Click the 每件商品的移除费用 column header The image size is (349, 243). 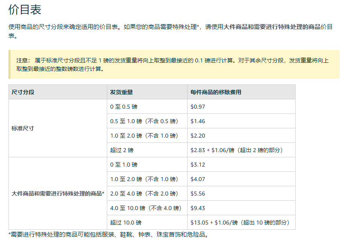pos(216,92)
